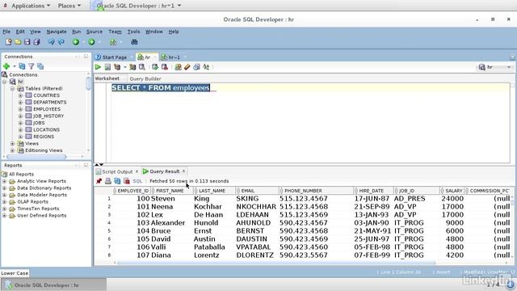Add a new connection with green plus

pos(6,66)
